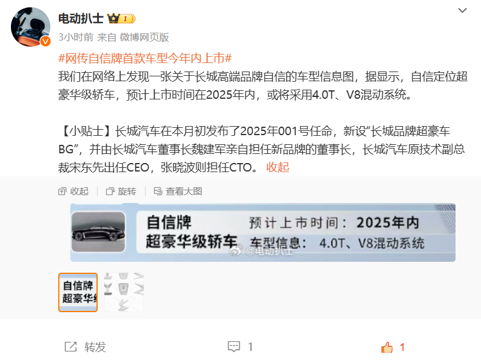The image size is (481, 360).
Task: Click the 转发 repost share icon
Action: (x=70, y=347)
